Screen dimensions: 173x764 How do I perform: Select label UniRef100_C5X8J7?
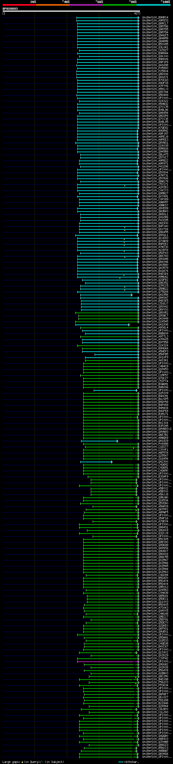[x=155, y=304]
